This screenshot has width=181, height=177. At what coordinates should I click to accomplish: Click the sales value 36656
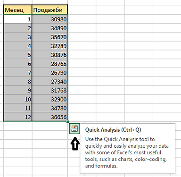pos(50,117)
